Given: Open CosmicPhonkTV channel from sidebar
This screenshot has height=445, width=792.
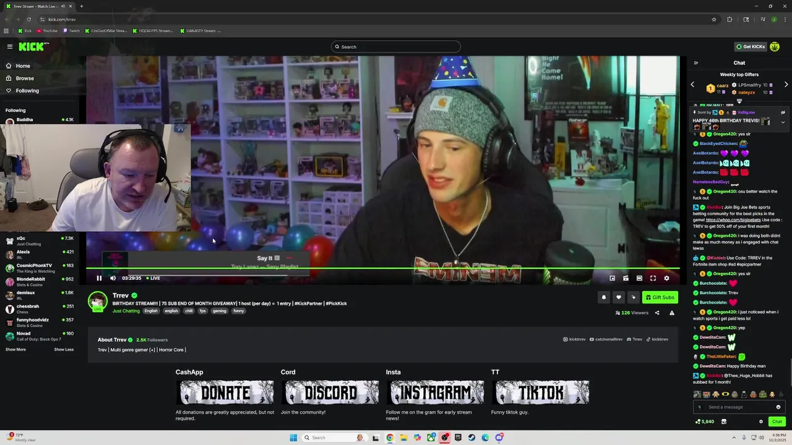Looking at the screenshot, I should tap(40, 268).
